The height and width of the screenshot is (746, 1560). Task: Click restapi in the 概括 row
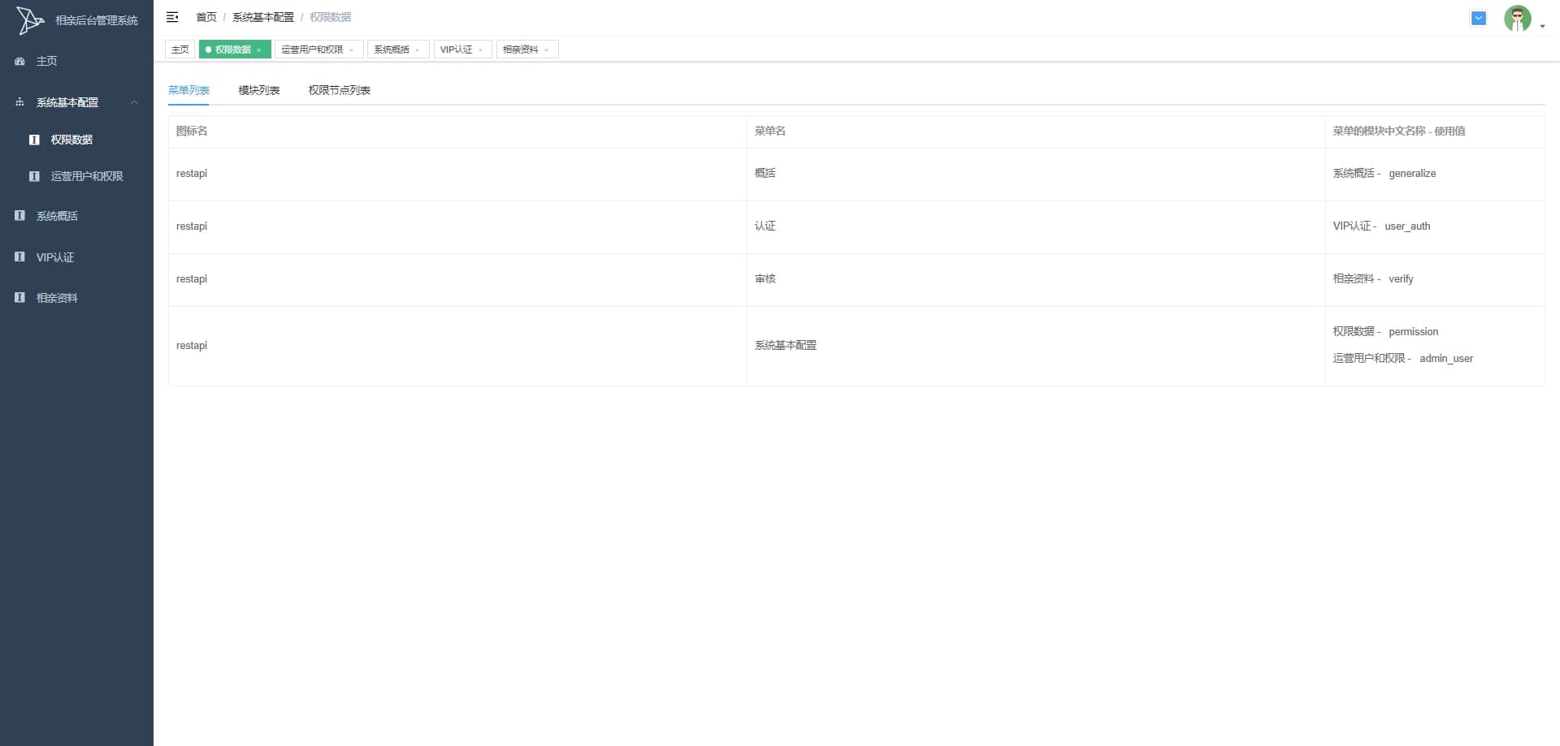click(x=192, y=173)
